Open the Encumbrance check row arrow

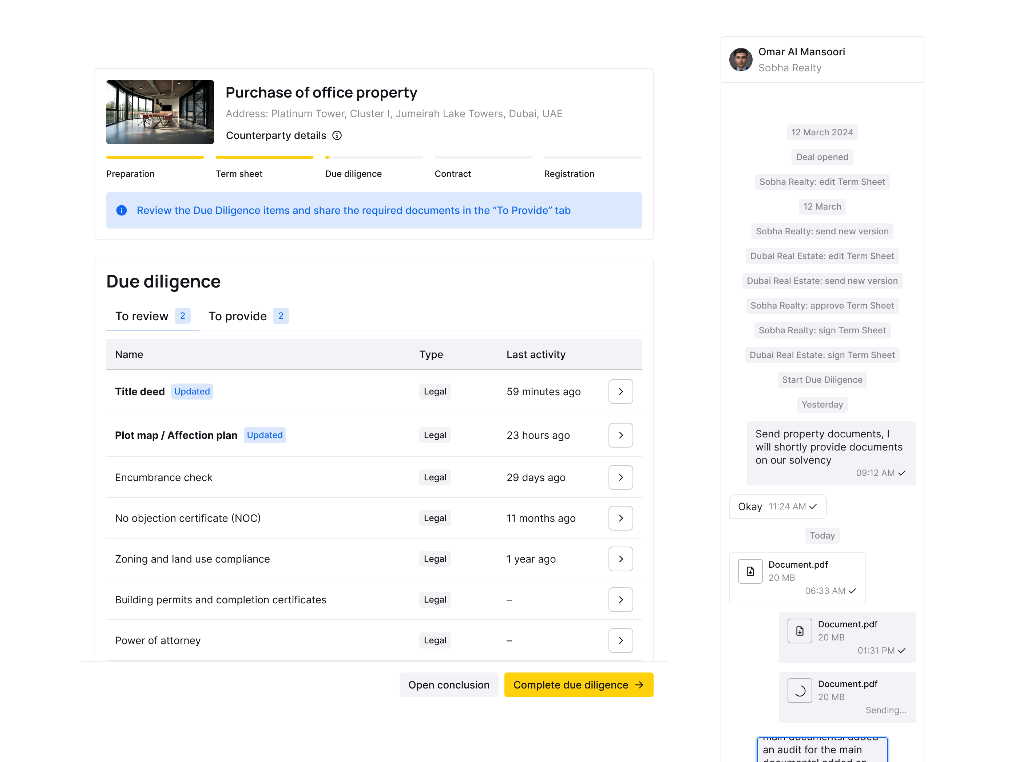(620, 478)
